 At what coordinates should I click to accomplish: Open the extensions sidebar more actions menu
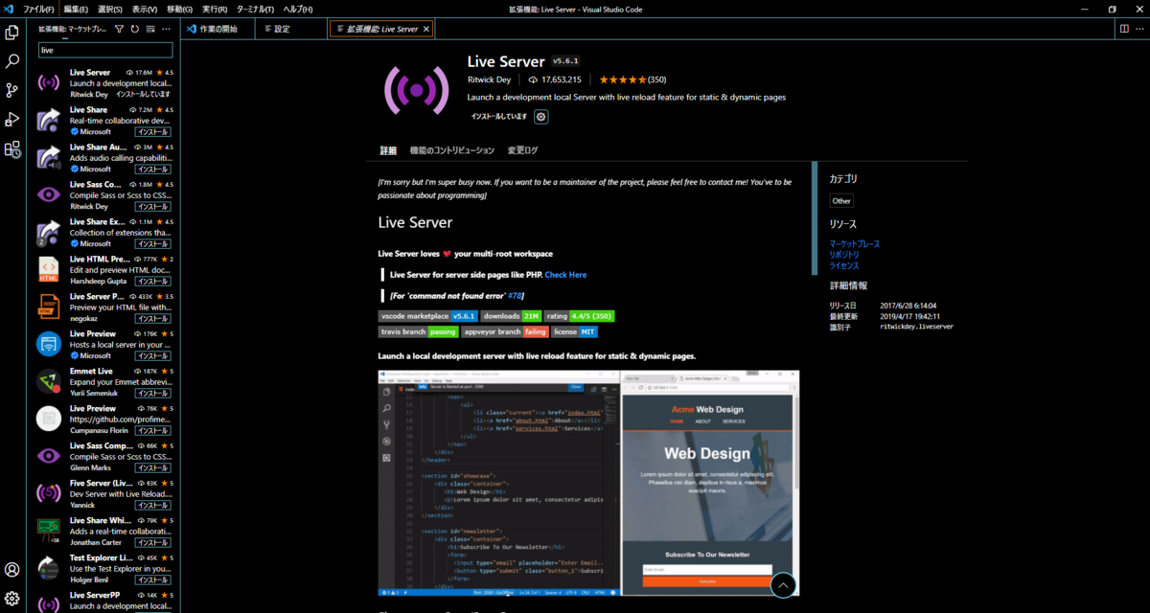coord(166,29)
